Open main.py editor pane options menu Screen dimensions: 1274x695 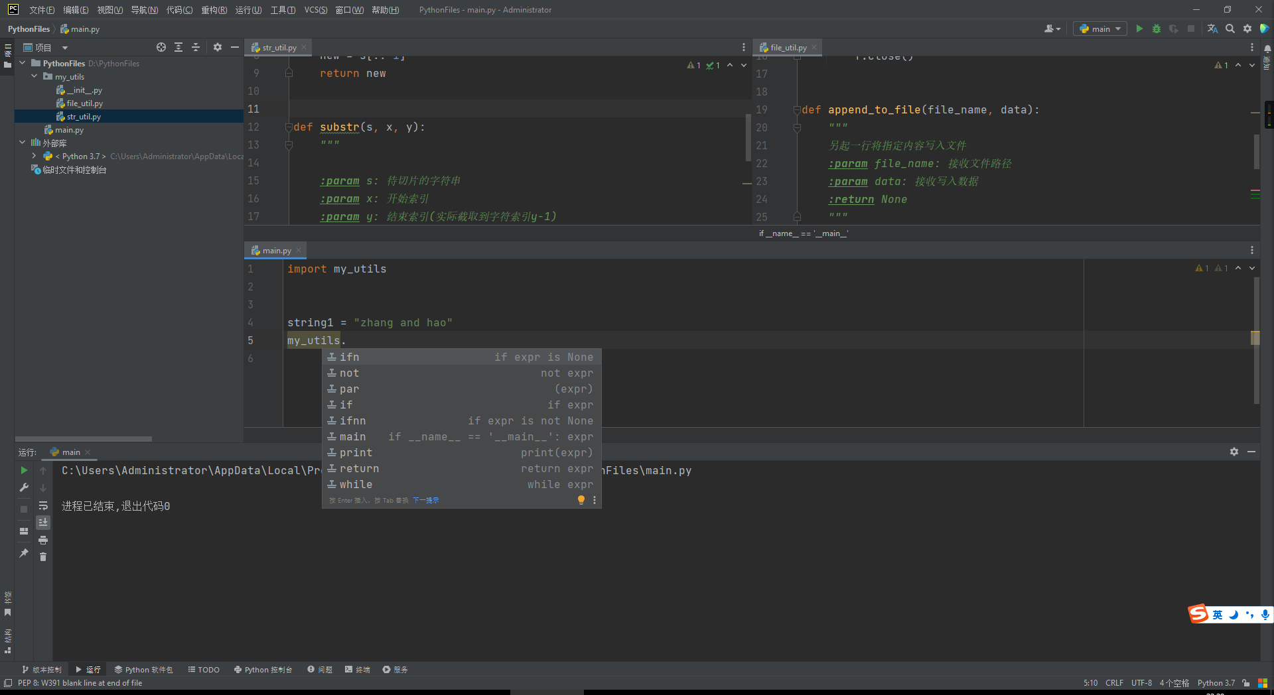pos(1252,250)
